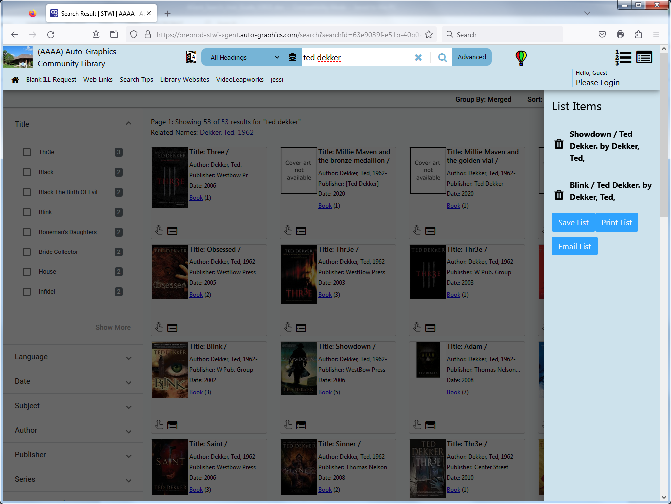671x504 pixels.
Task: Run search with magnifying glass icon
Action: click(442, 58)
